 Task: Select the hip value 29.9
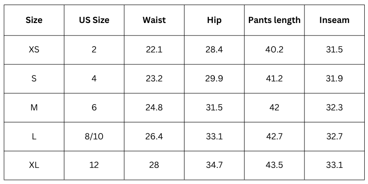click(x=214, y=79)
